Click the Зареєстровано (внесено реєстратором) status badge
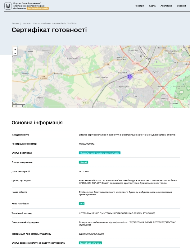190x248 pixels. click(100, 153)
